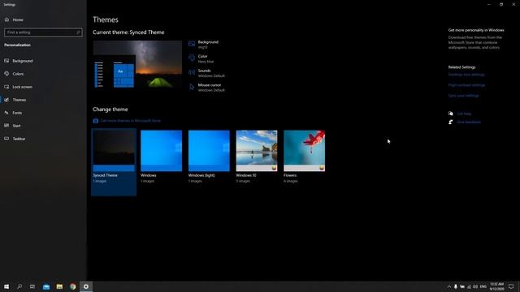Click Get more themes in Microsoft Store link
Screen dimensions: 520x292
tap(130, 121)
